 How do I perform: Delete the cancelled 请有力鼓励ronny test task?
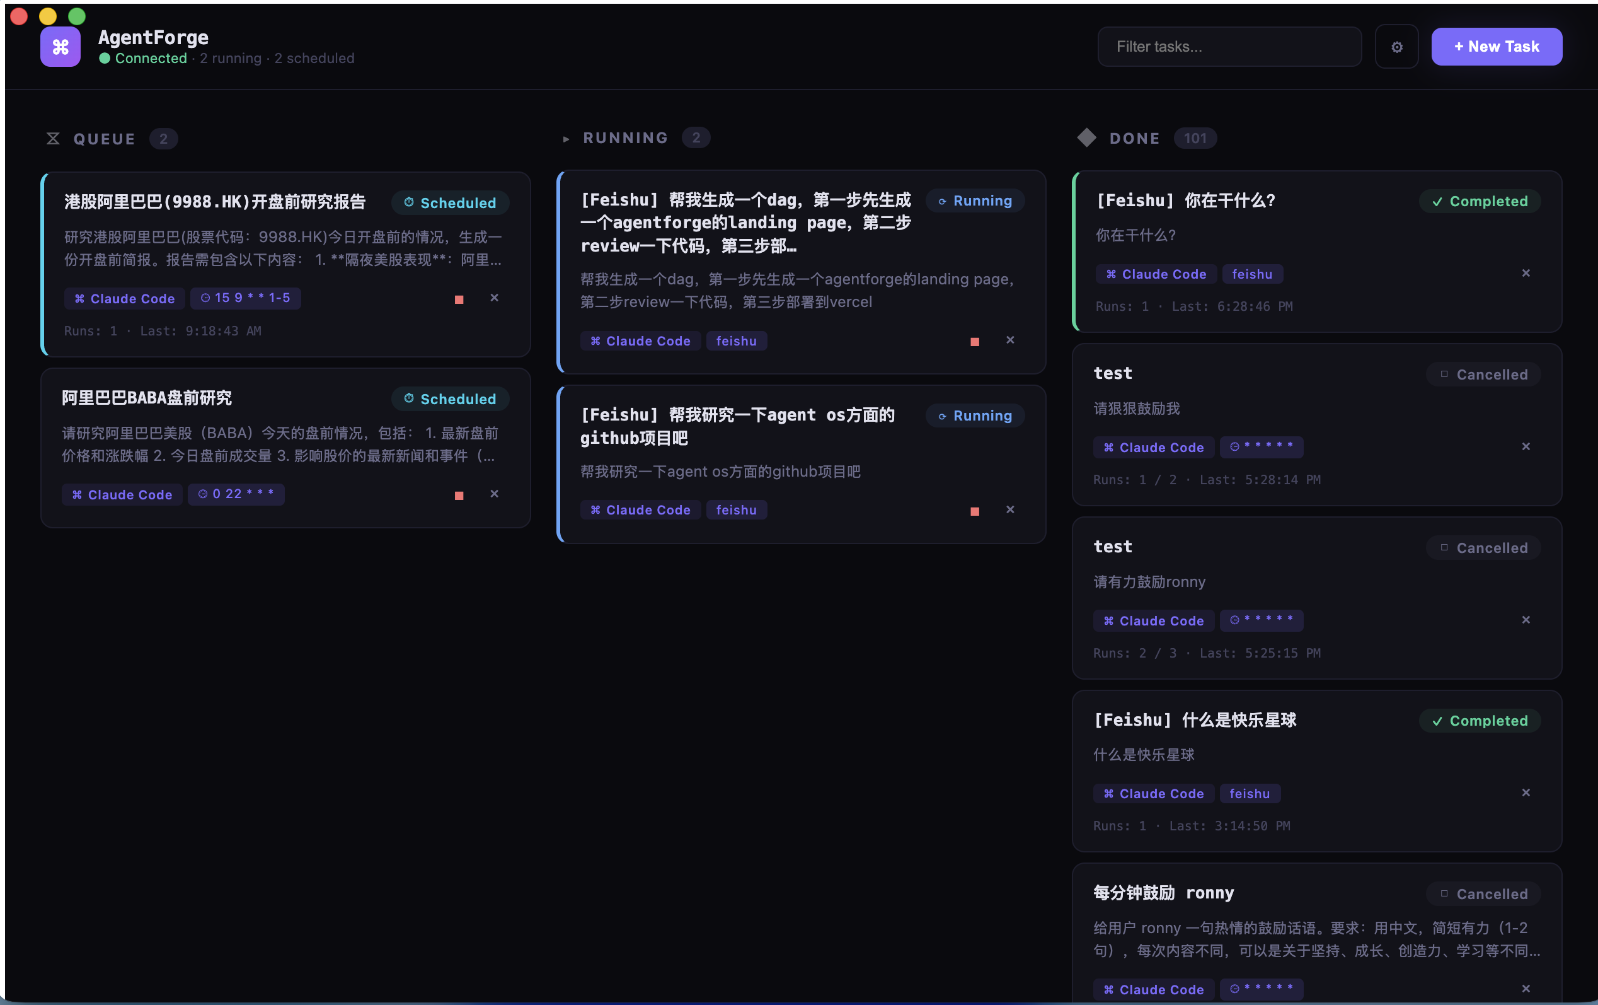[x=1525, y=620]
